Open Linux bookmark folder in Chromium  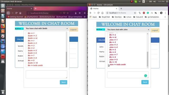point(128,17)
